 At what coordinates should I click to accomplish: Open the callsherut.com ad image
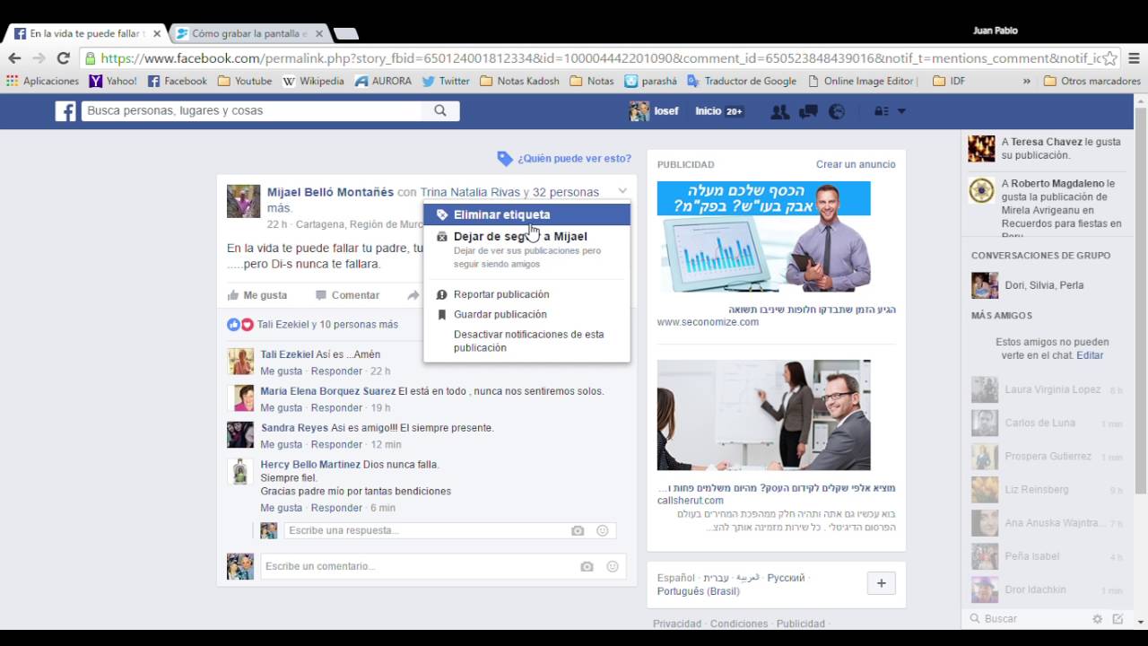click(x=764, y=415)
